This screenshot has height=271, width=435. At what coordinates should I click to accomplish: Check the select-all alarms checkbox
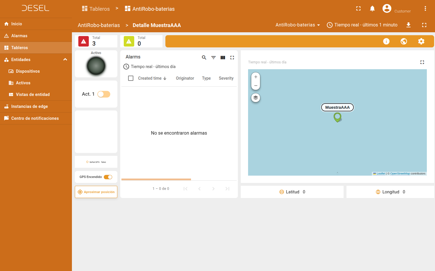(x=131, y=78)
